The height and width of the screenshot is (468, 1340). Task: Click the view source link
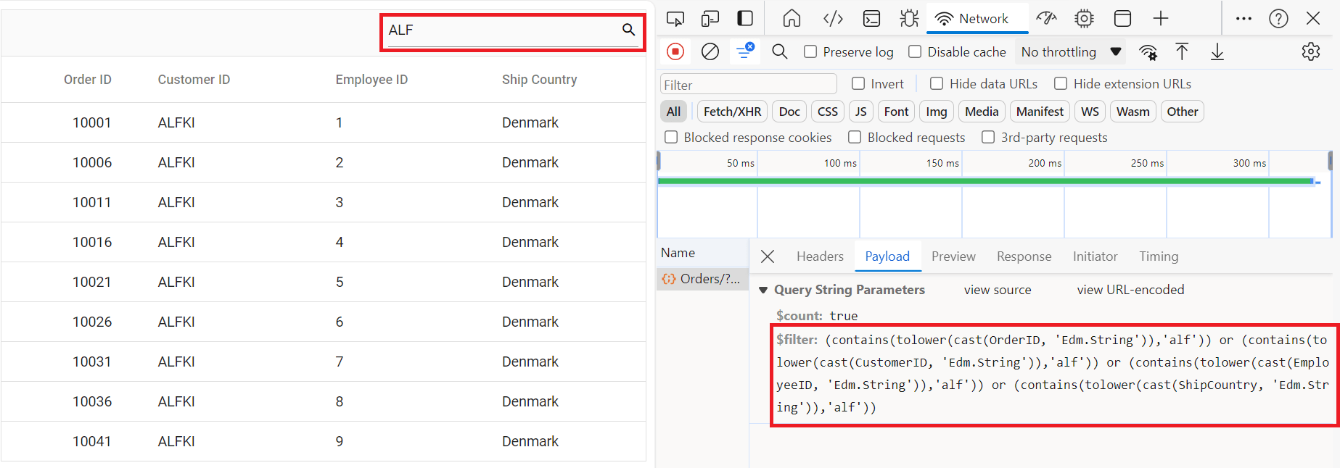997,290
